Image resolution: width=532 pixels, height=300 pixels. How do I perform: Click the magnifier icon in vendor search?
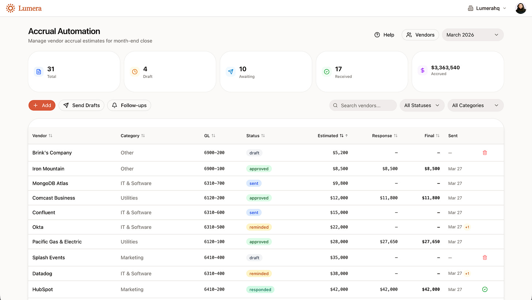[335, 106]
